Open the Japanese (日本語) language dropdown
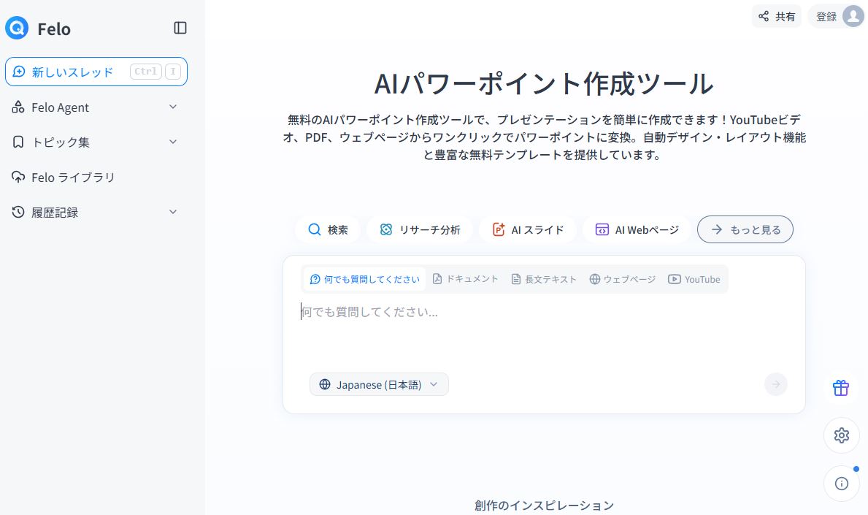Image resolution: width=868 pixels, height=515 pixels. coord(379,384)
